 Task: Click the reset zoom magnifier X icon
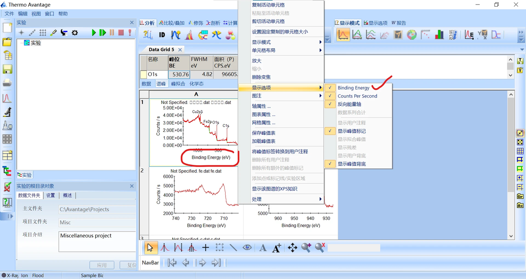click(320, 248)
